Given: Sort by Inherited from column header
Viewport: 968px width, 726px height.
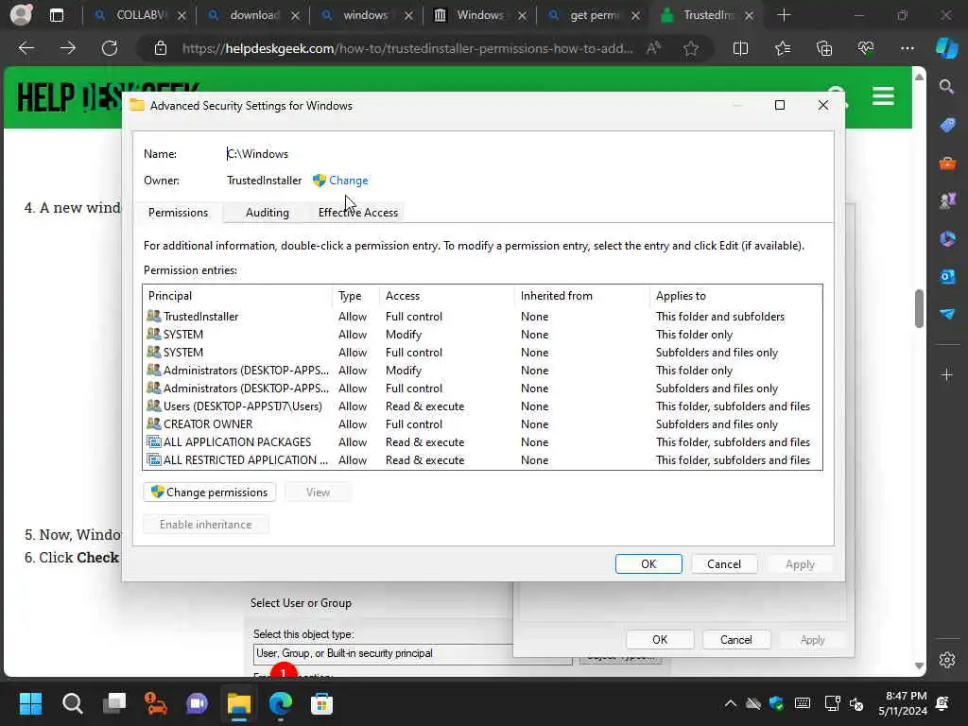Looking at the screenshot, I should 582,296.
